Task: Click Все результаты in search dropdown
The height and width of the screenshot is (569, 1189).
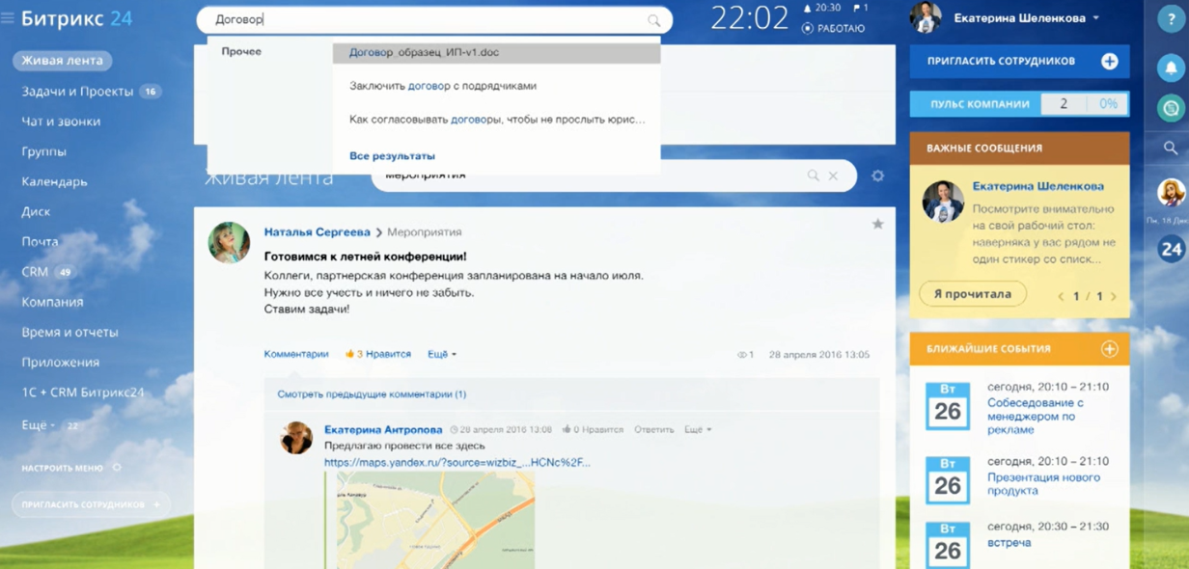Action: (392, 155)
